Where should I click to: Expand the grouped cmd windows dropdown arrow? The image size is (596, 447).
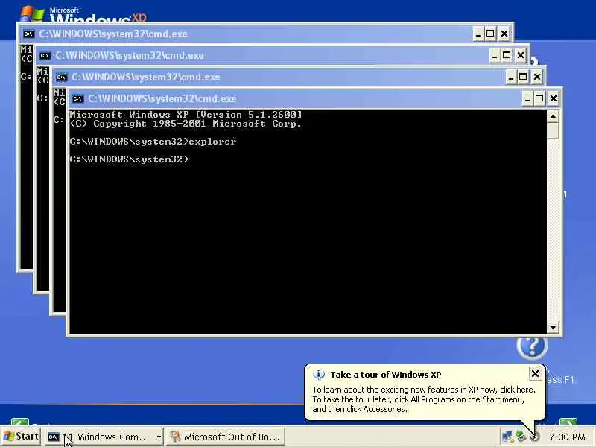point(159,437)
